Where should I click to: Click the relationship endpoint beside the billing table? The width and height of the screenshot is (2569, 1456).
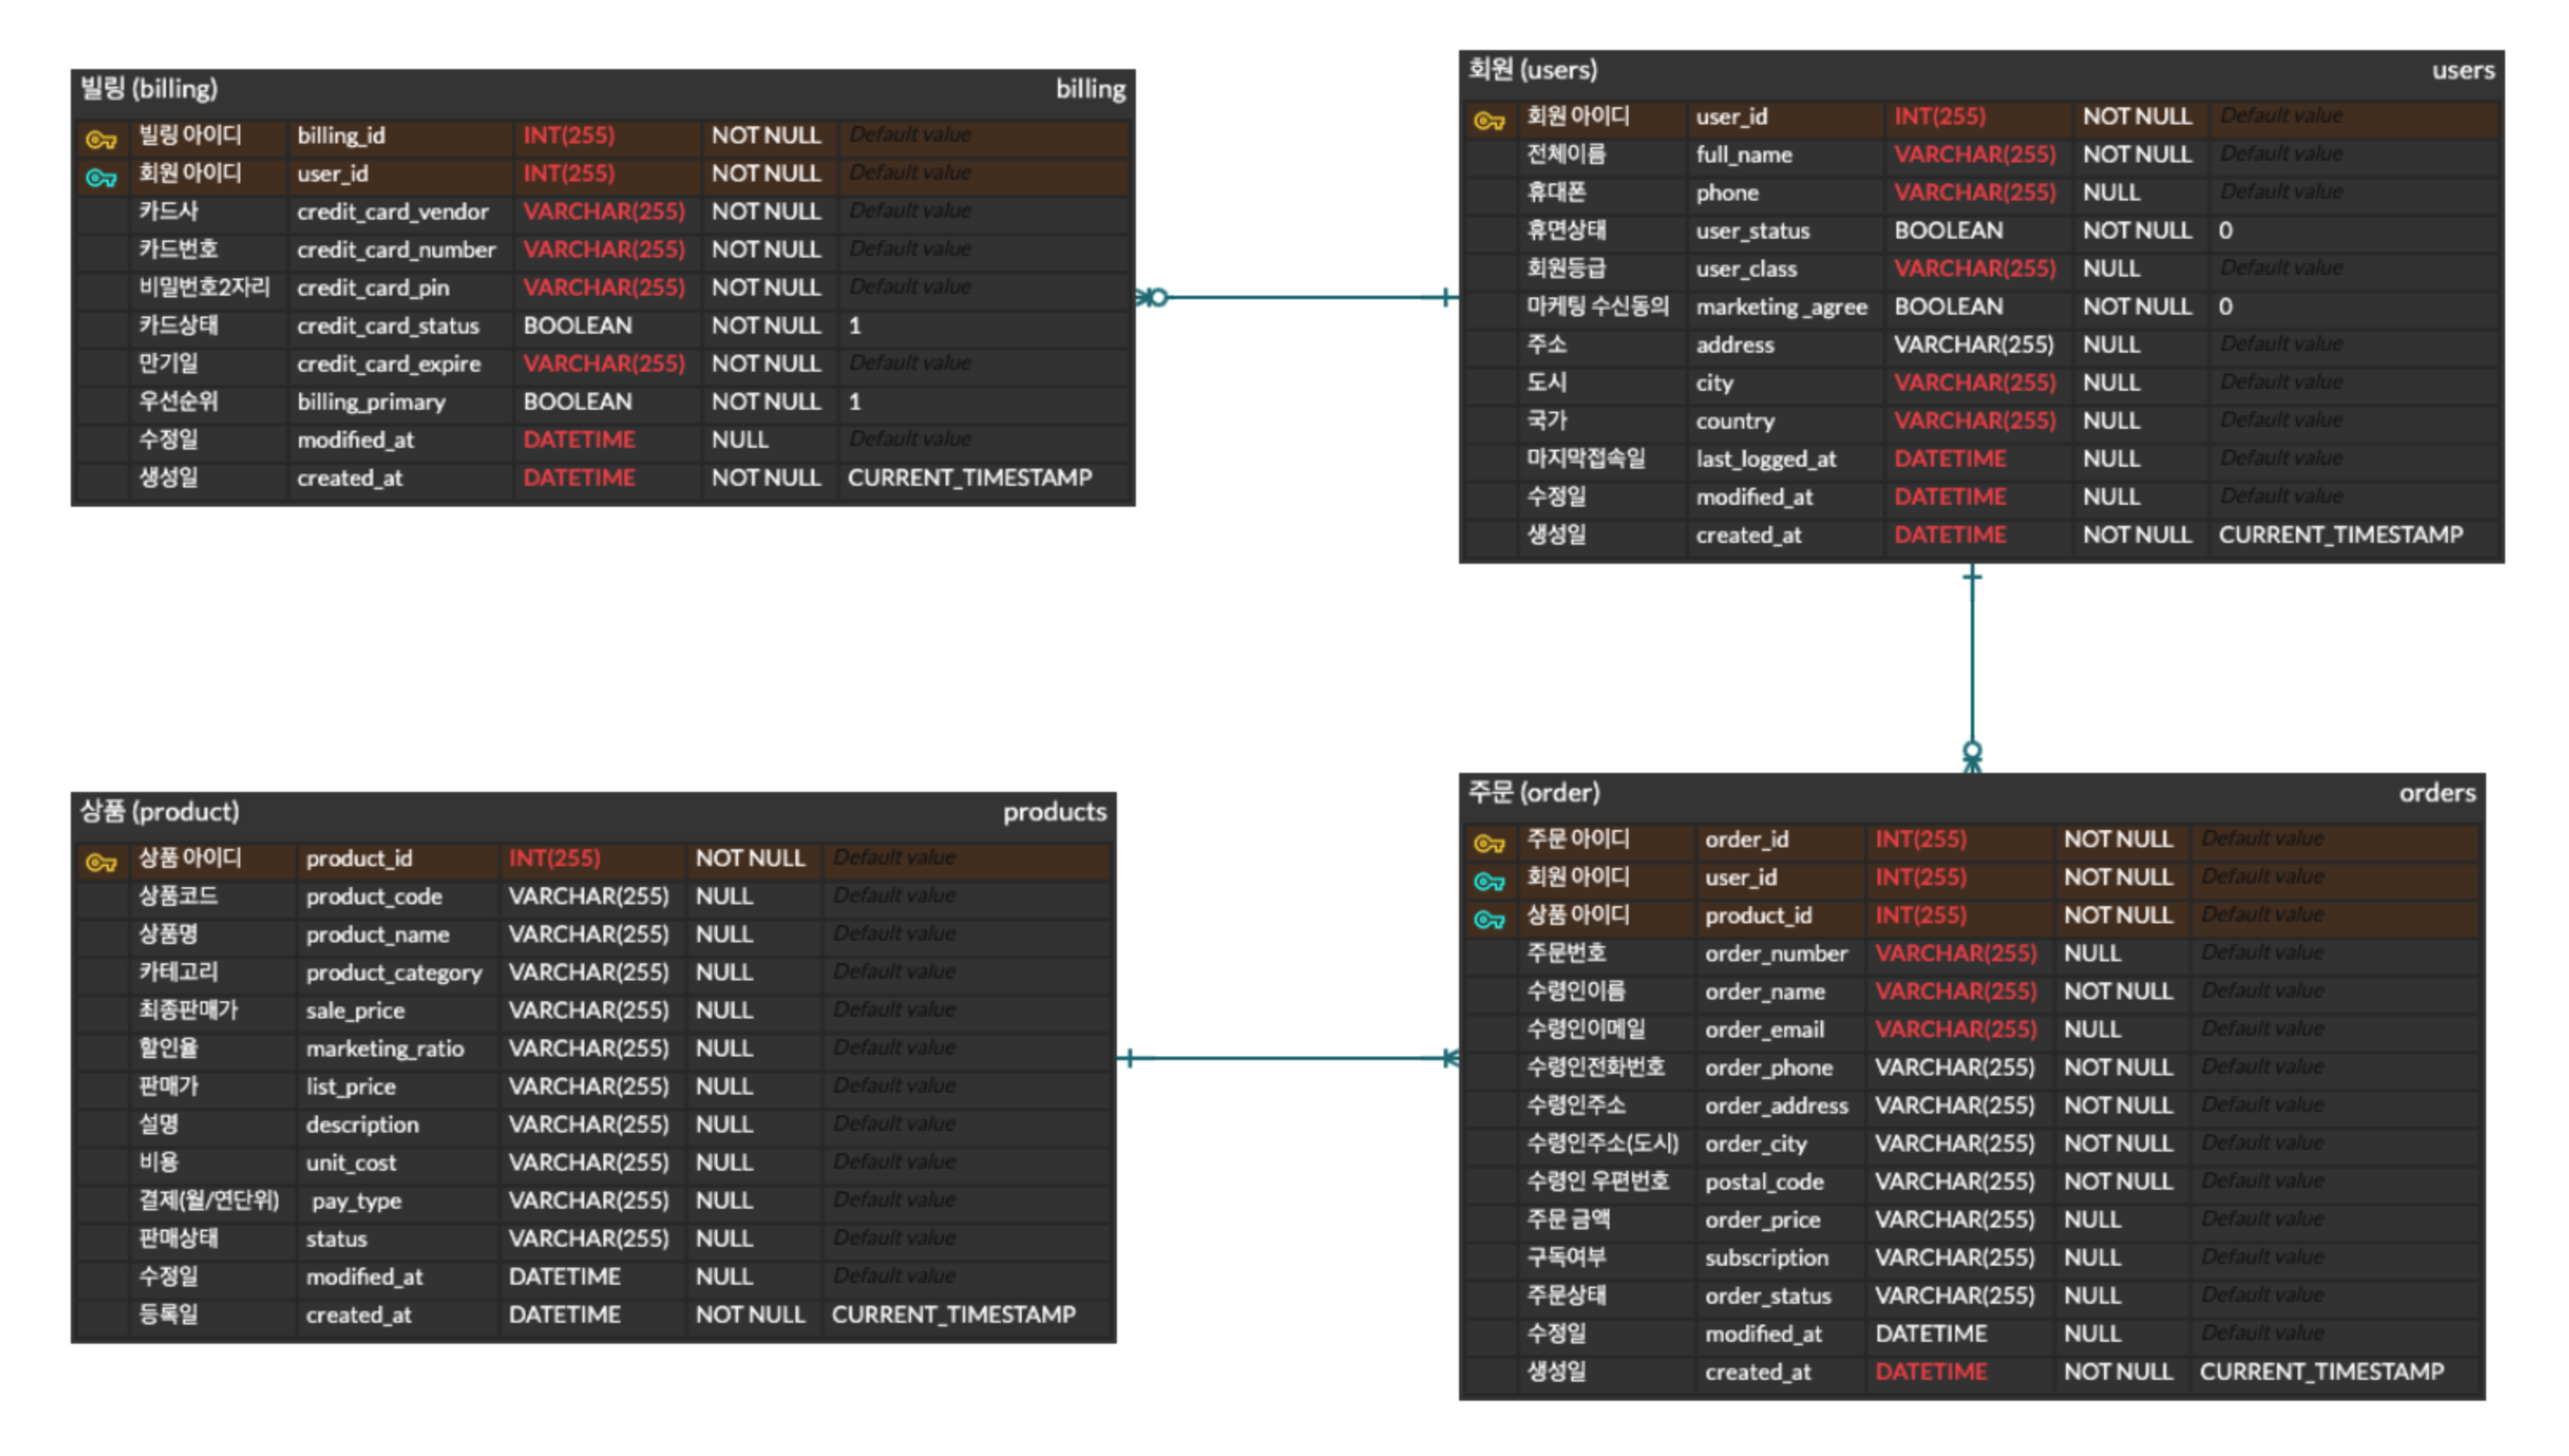[1154, 297]
